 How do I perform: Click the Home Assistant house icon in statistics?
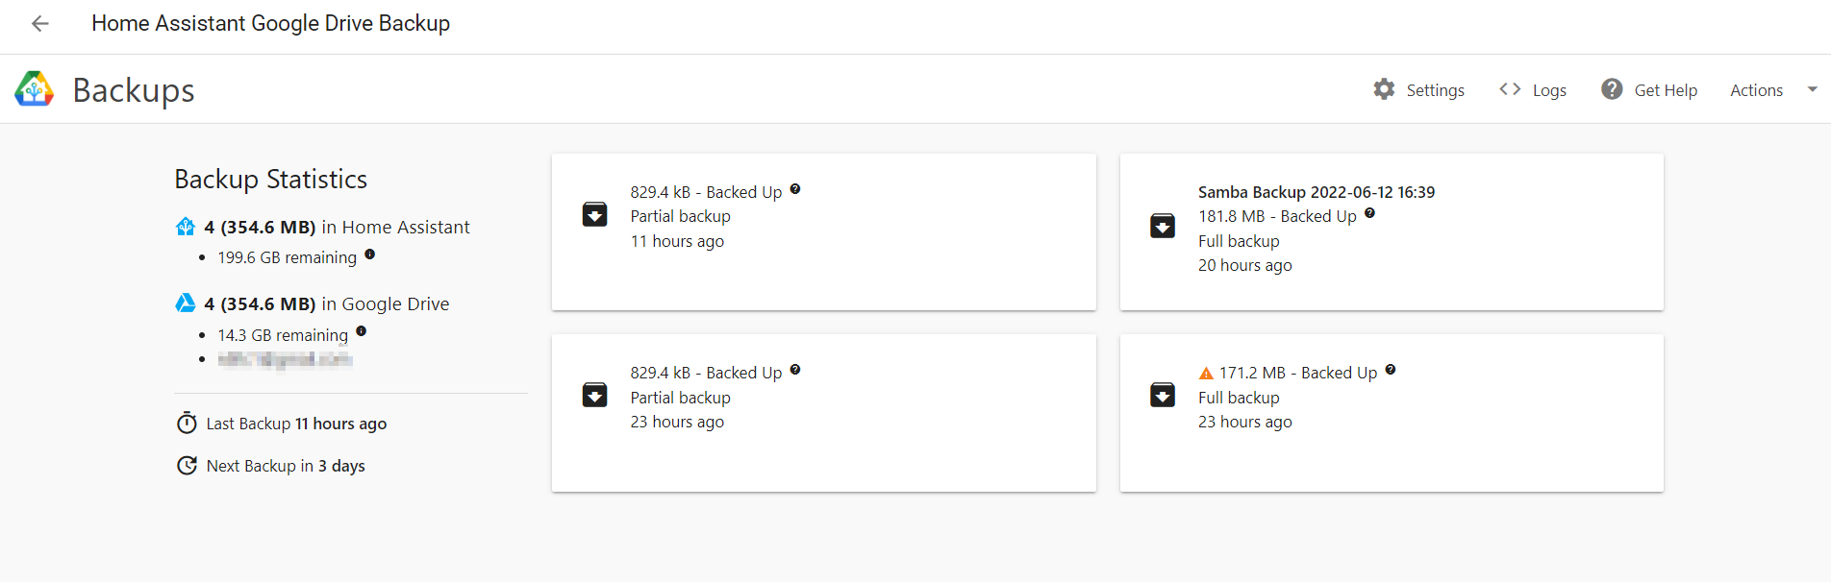click(x=186, y=227)
